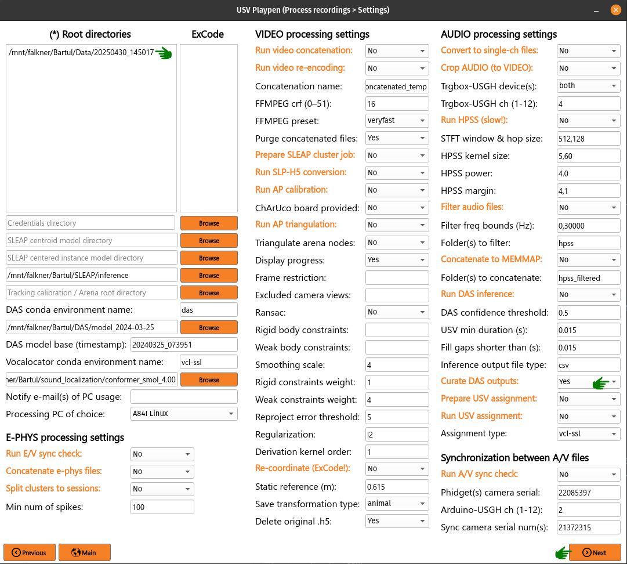
Task: Open Crop AUDIO (to VIDEO) dropdown
Action: (x=588, y=68)
